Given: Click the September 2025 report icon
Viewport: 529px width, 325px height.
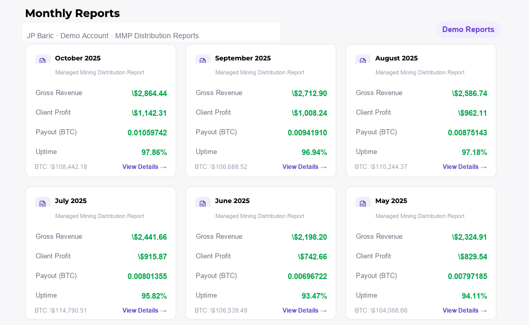Looking at the screenshot, I should 203,60.
